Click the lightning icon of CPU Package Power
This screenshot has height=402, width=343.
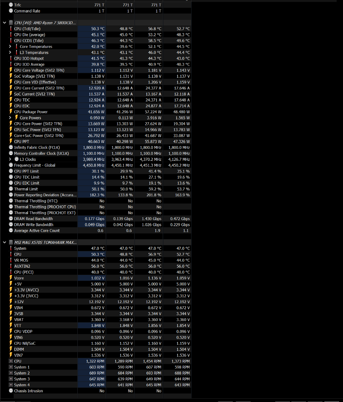tap(11, 112)
